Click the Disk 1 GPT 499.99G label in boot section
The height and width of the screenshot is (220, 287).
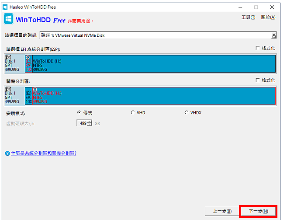[x=12, y=98]
